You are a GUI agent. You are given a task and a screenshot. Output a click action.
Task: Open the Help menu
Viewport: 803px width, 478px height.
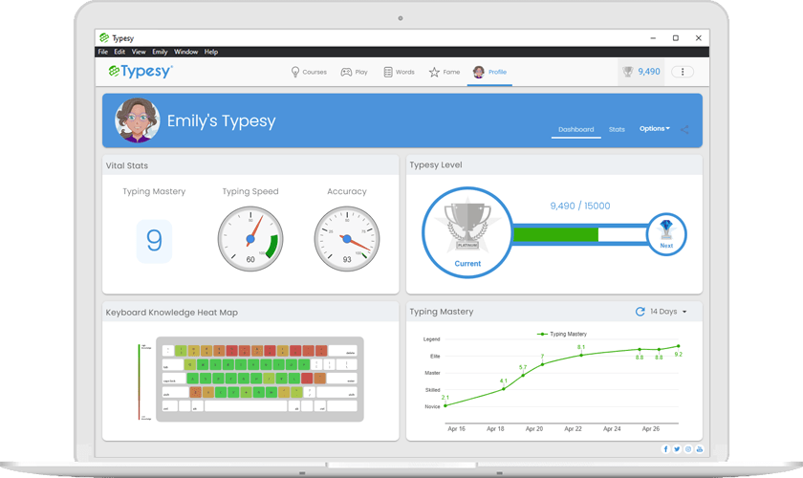pos(211,52)
